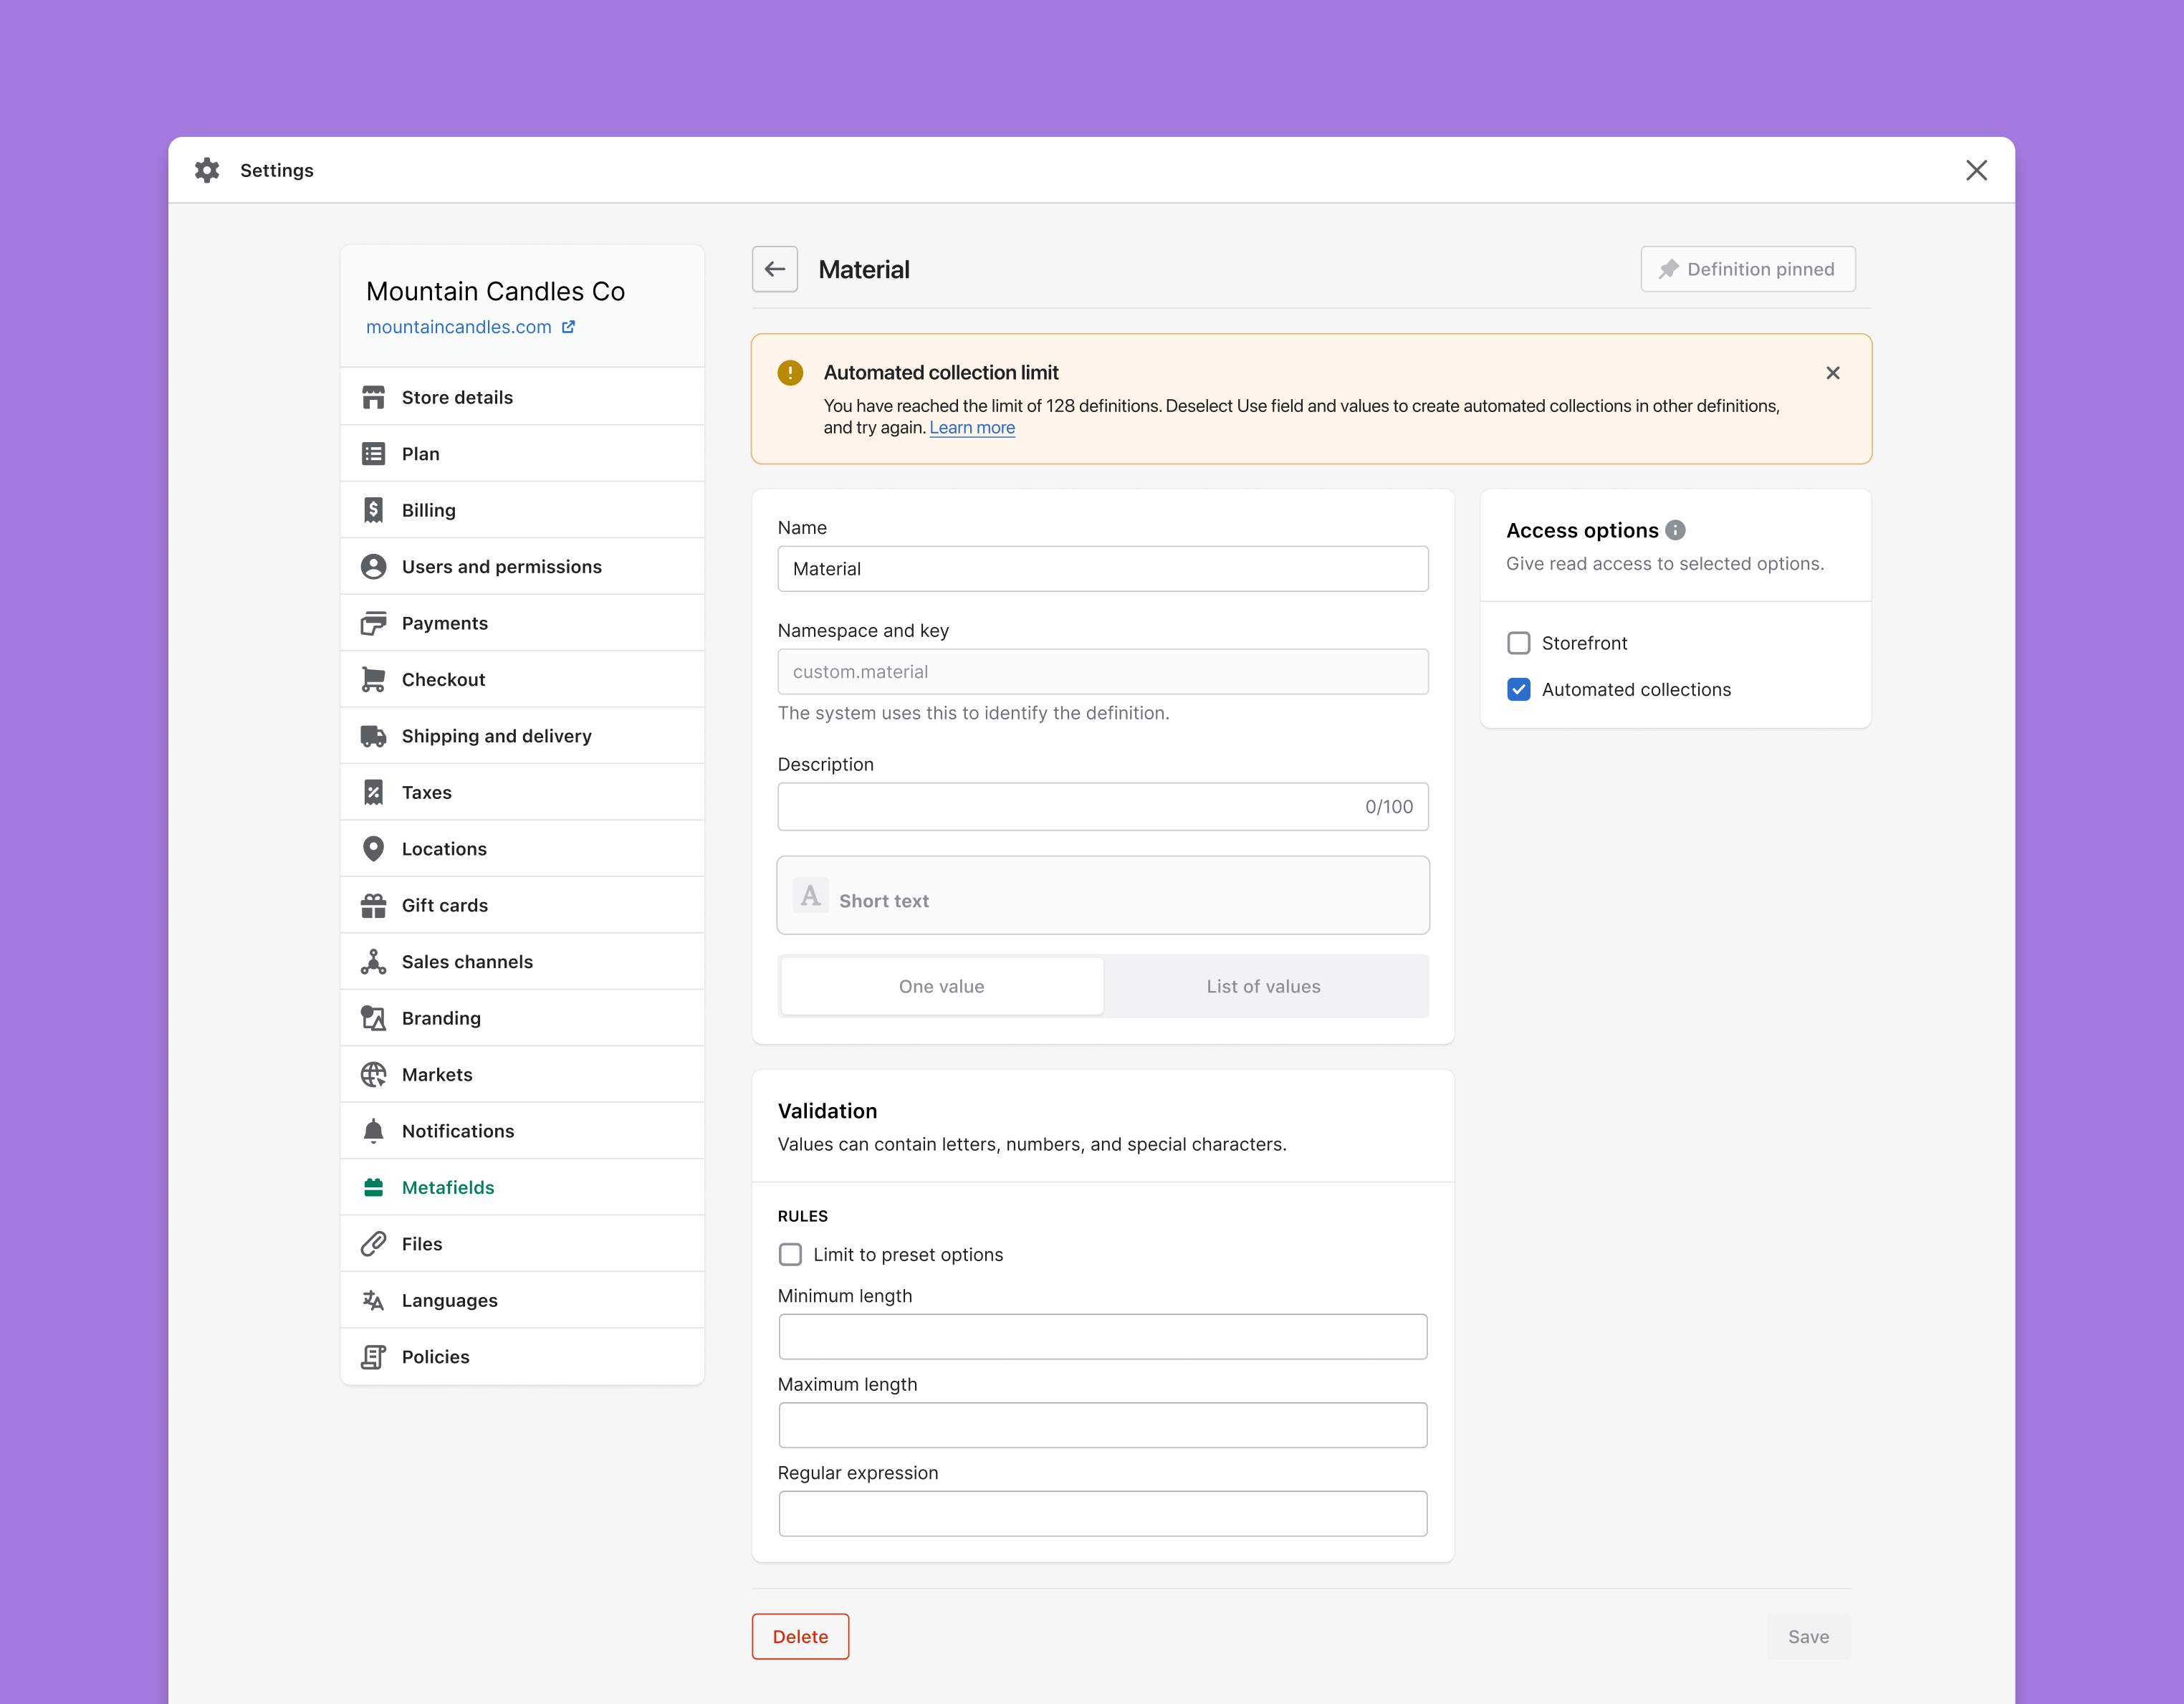The height and width of the screenshot is (1704, 2184).
Task: Click the Save button
Action: coord(1808,1636)
